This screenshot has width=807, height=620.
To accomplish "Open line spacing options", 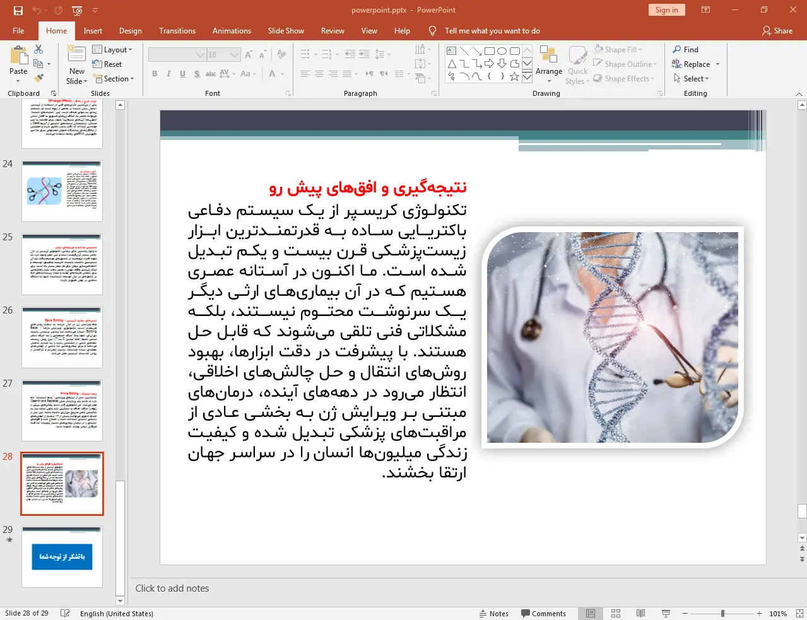I will point(382,54).
